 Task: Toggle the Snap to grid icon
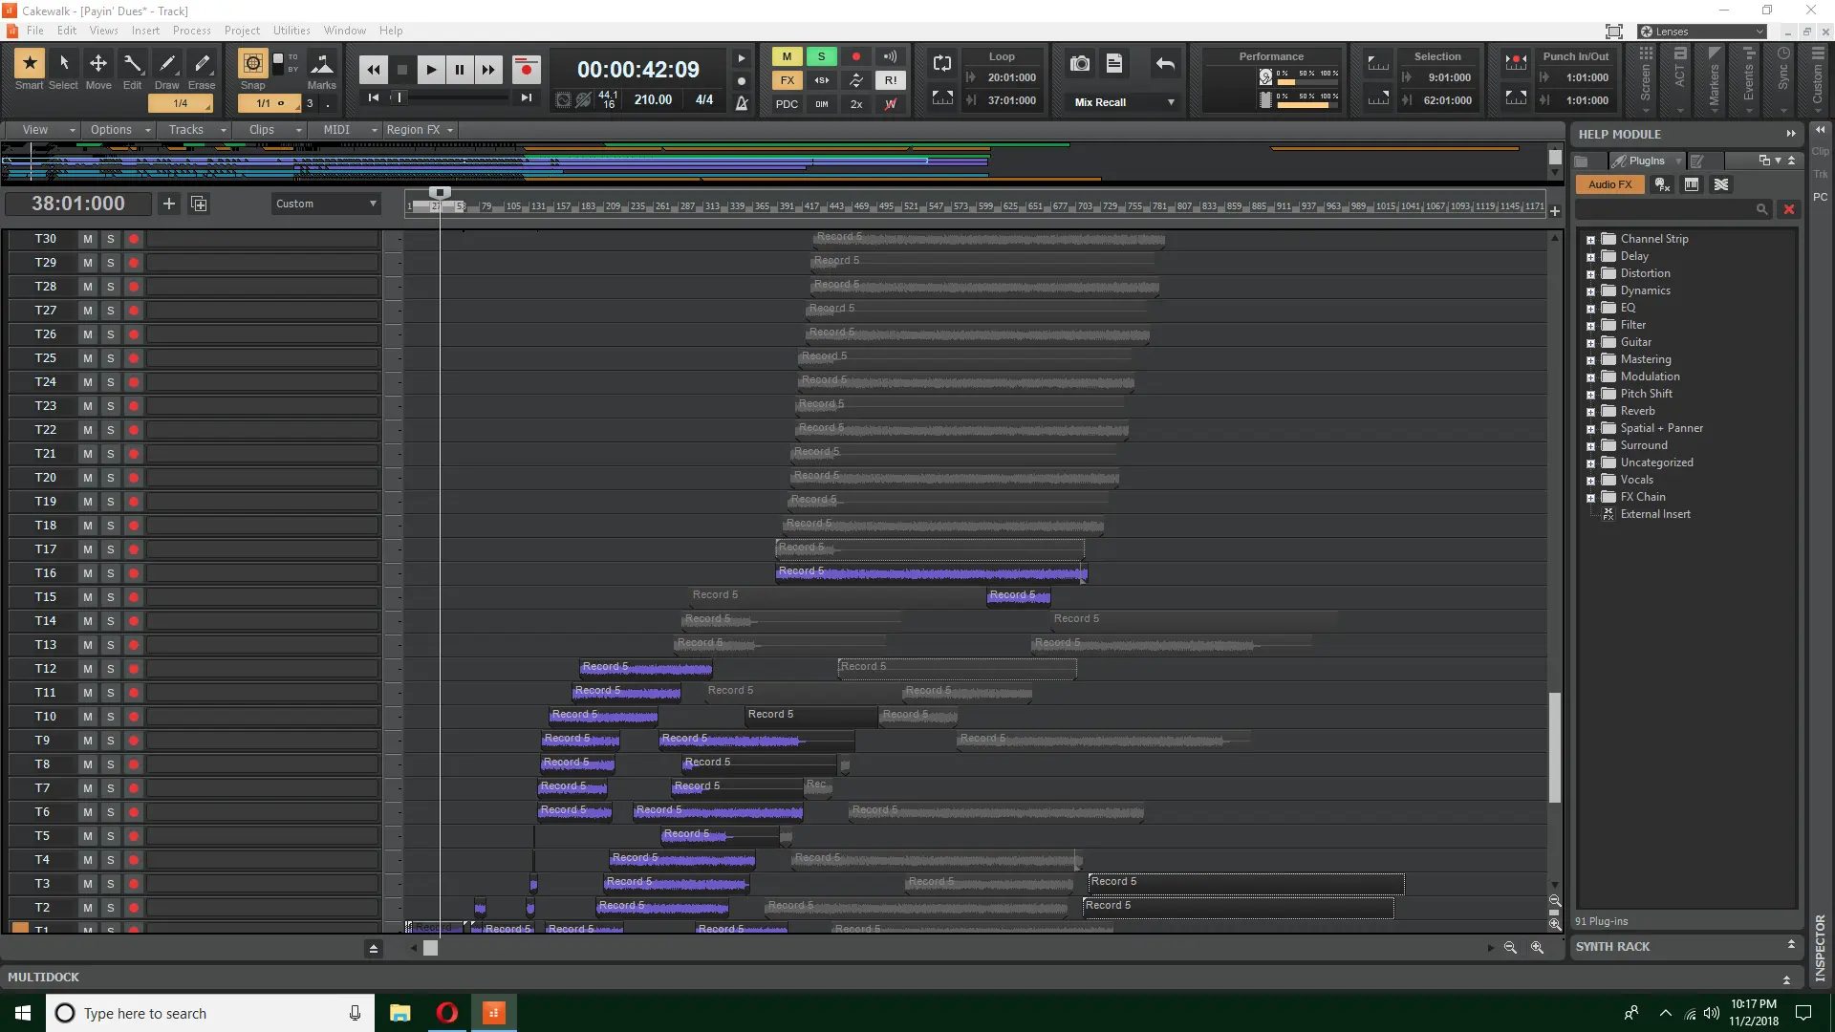[252, 64]
